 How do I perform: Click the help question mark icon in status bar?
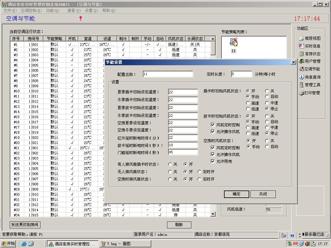(x=292, y=235)
